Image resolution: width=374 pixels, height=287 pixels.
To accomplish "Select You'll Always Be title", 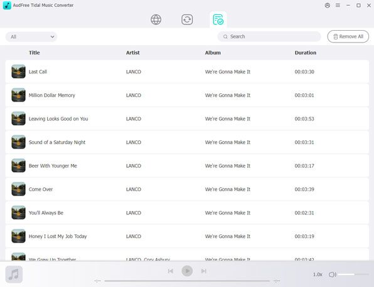I will [x=46, y=212].
